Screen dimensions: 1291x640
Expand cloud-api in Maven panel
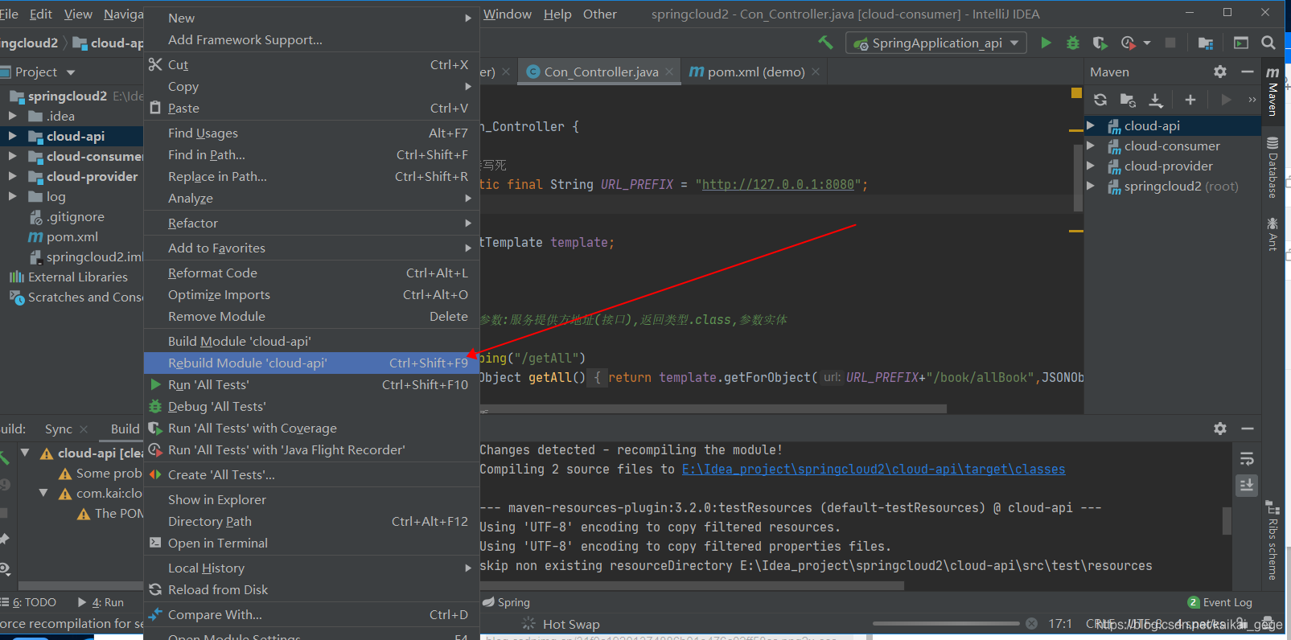pyautogui.click(x=1091, y=125)
